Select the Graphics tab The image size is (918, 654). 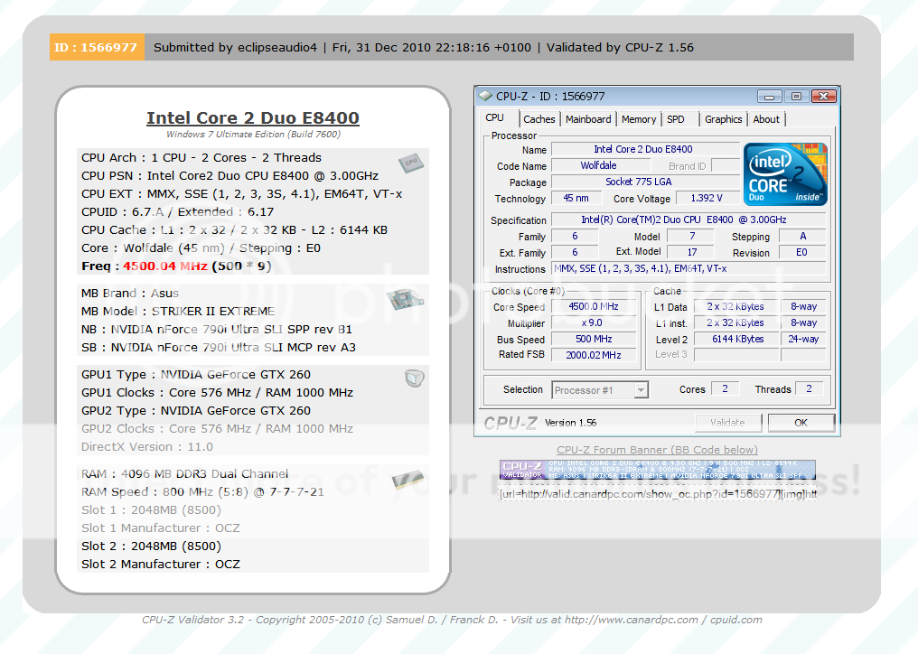point(724,119)
